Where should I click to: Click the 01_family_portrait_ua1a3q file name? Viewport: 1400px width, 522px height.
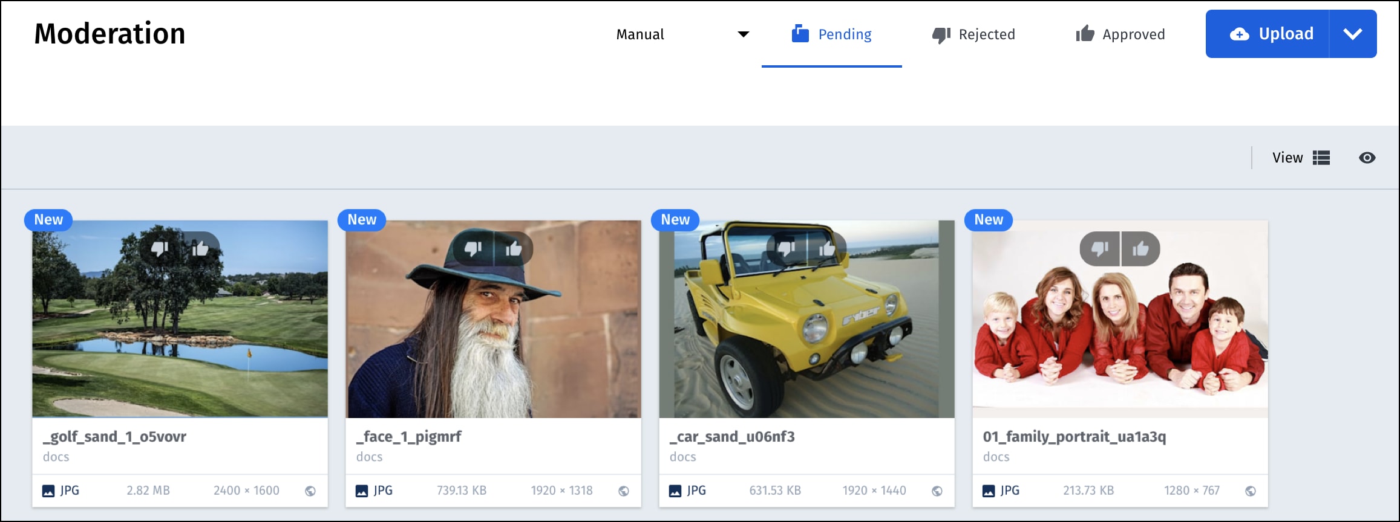tap(1075, 437)
